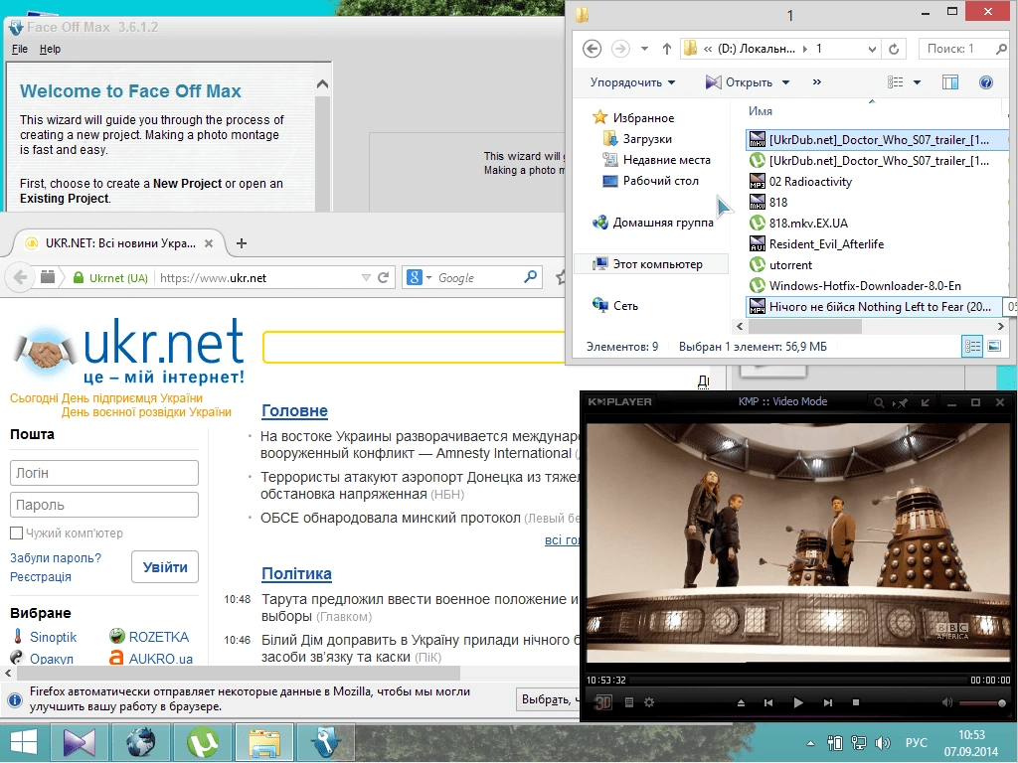Click the Увійти login button

pos(165,567)
